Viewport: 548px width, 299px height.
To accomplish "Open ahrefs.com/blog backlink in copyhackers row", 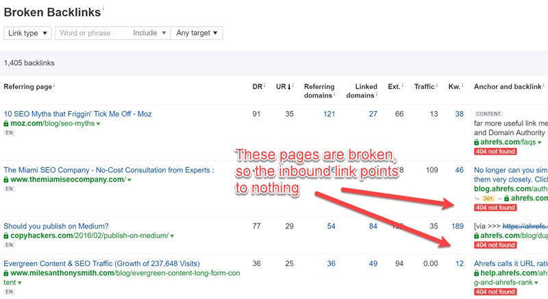I will tap(514, 235).
